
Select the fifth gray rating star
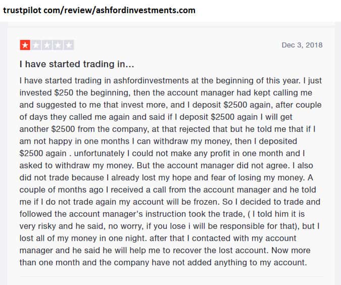tap(69, 45)
